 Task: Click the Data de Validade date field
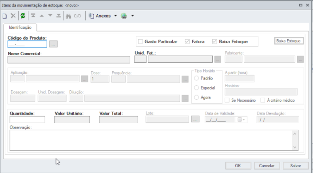click(x=220, y=120)
